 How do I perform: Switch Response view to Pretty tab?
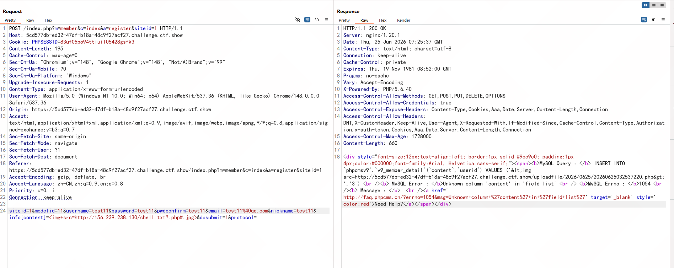pos(344,20)
